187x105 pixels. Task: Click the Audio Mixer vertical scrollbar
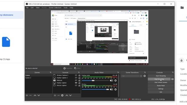coord(119,86)
